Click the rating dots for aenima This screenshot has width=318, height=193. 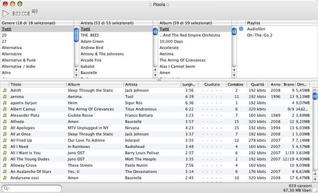[212, 97]
